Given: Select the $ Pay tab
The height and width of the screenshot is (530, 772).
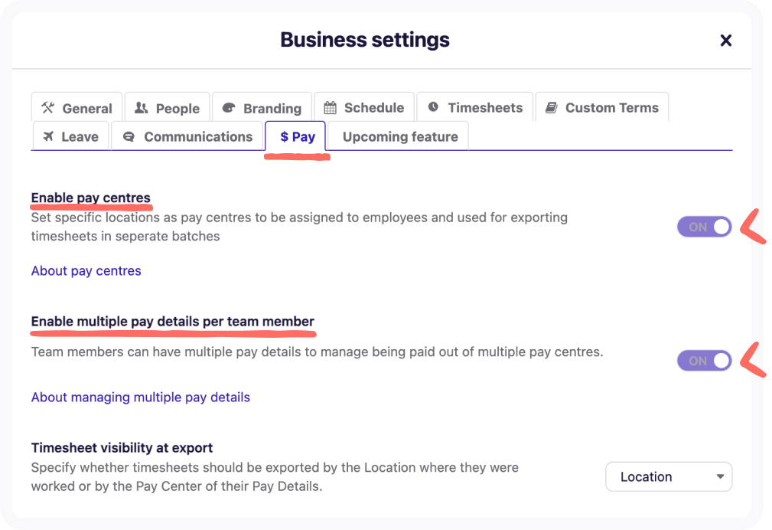Looking at the screenshot, I should coord(297,137).
